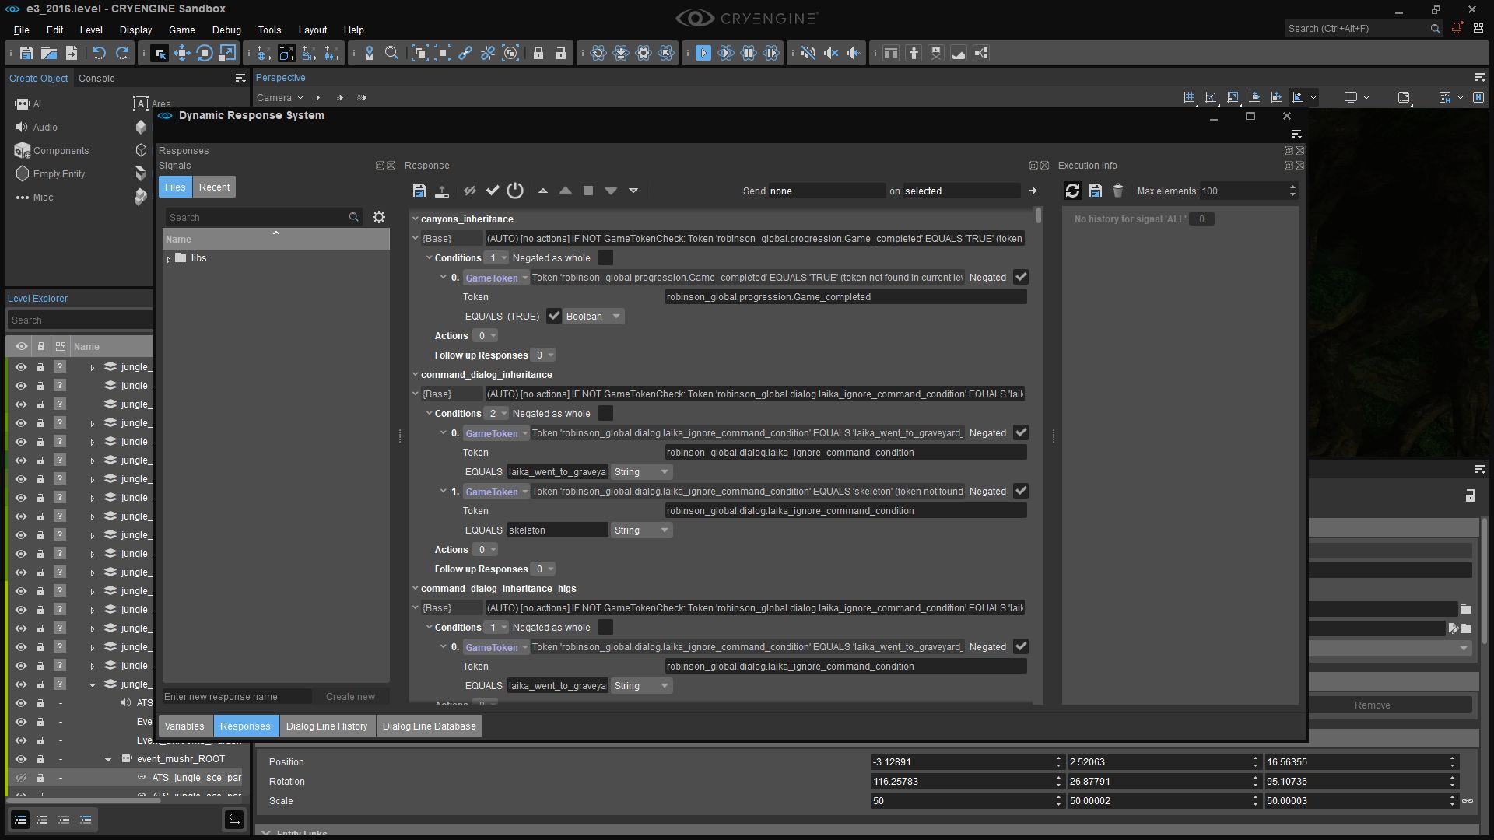This screenshot has width=1494, height=840.
Task: Toggle the EQUALS (TRUE) checkbox
Action: (554, 316)
